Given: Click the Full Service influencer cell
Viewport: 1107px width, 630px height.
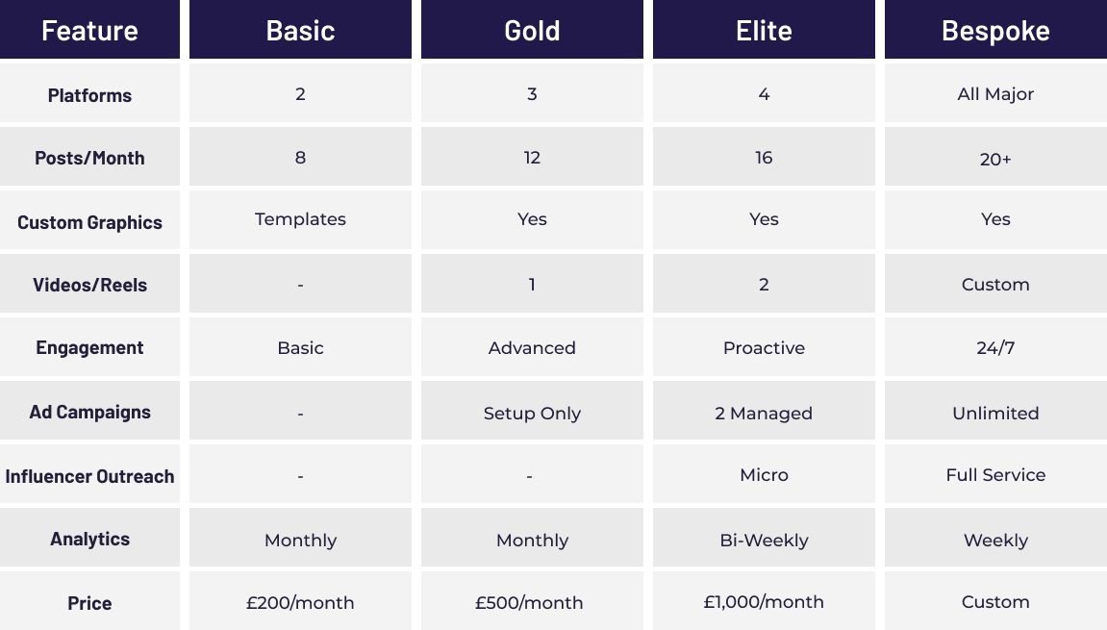Looking at the screenshot, I should [x=995, y=474].
